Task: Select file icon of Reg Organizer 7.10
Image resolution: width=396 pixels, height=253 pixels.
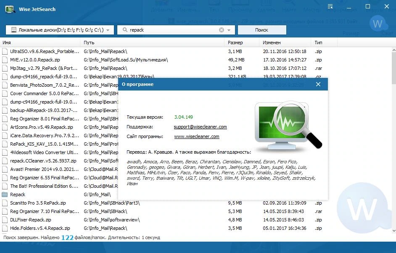Action: tap(5, 211)
